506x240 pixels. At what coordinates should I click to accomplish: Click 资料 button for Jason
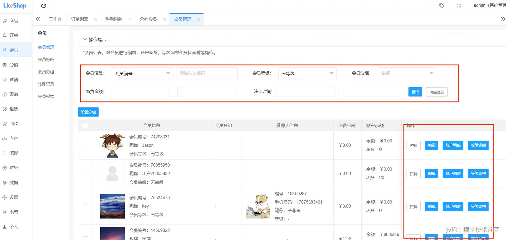(x=414, y=146)
